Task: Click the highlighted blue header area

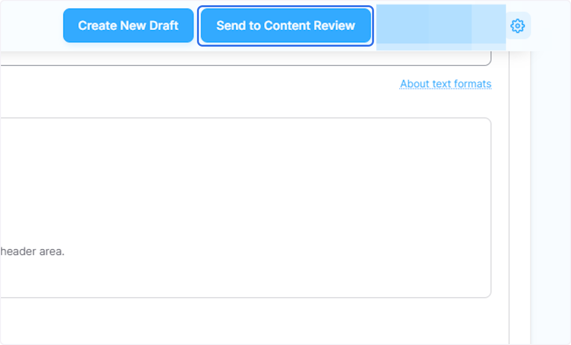Action: click(x=440, y=26)
